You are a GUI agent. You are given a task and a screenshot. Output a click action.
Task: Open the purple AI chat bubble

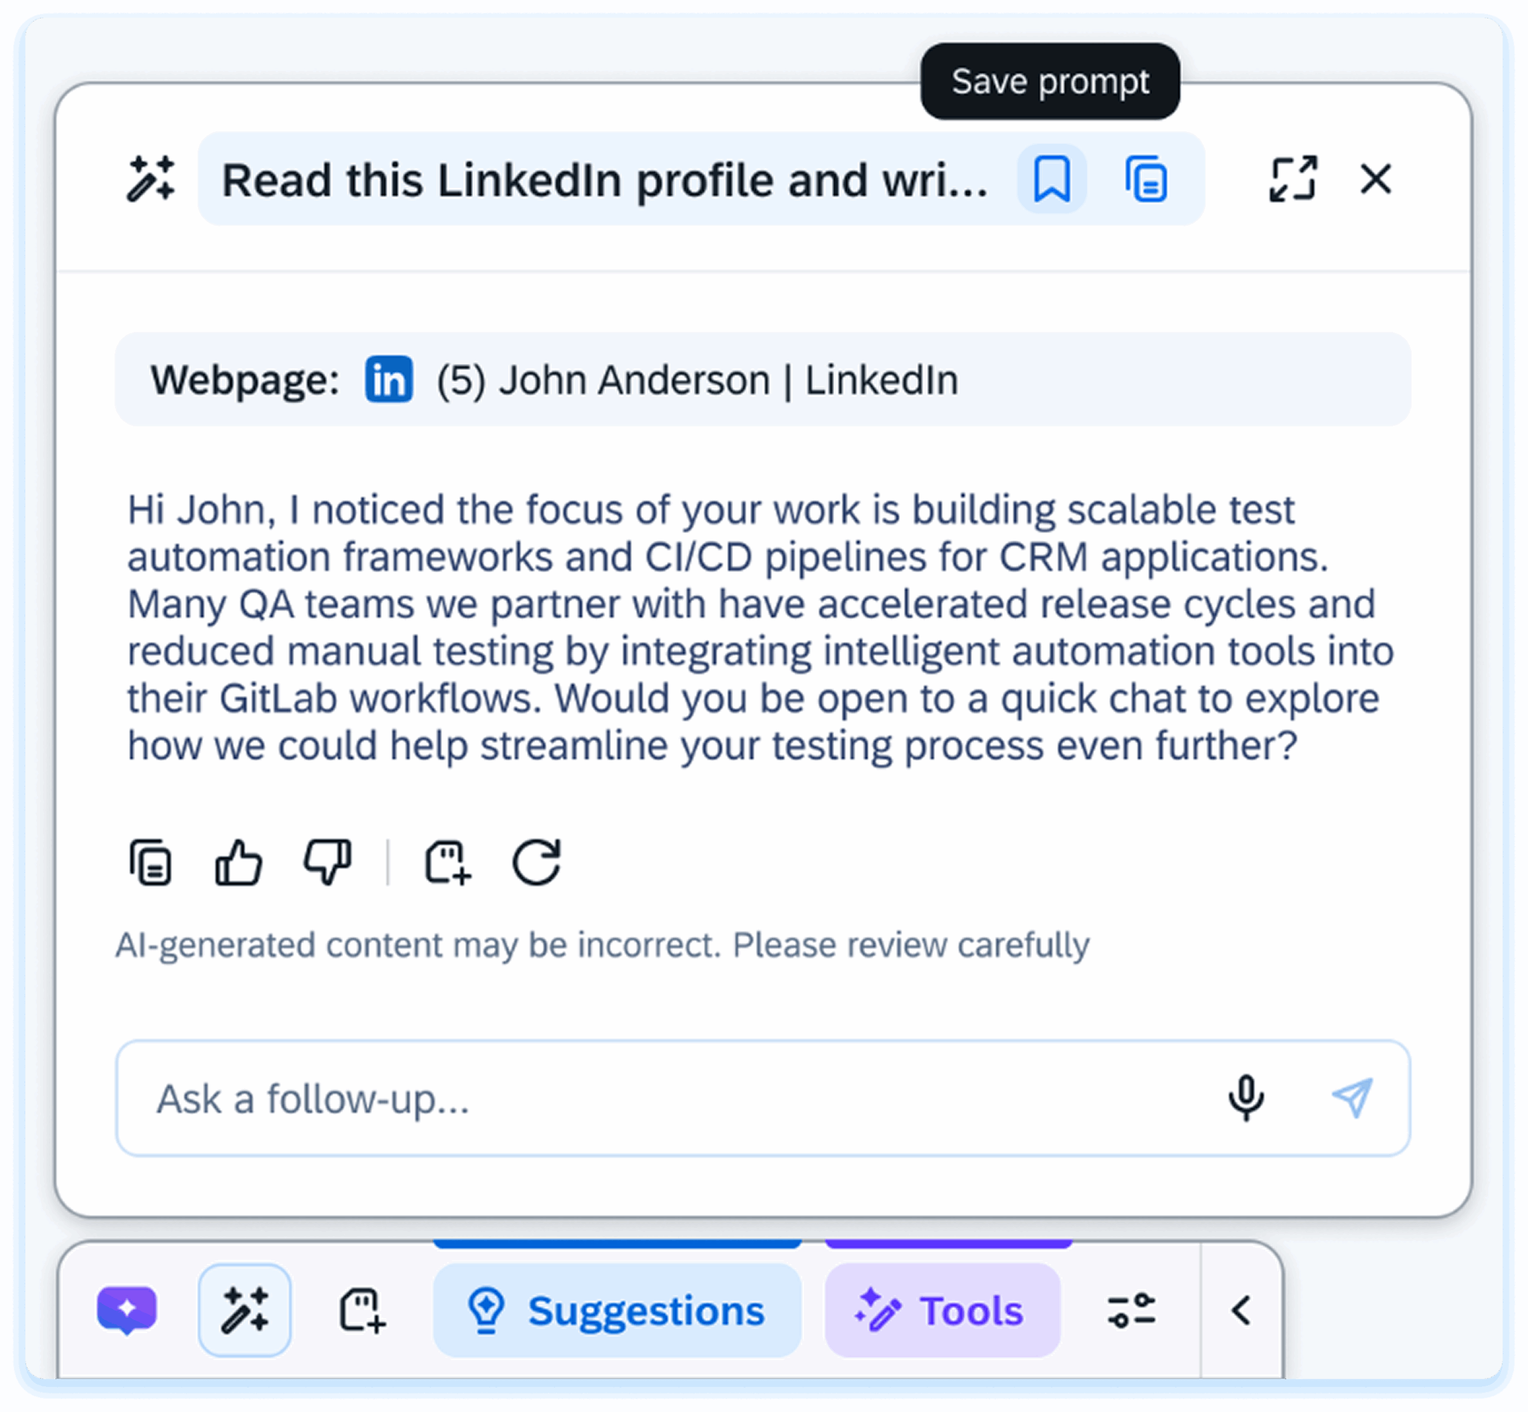127,1311
